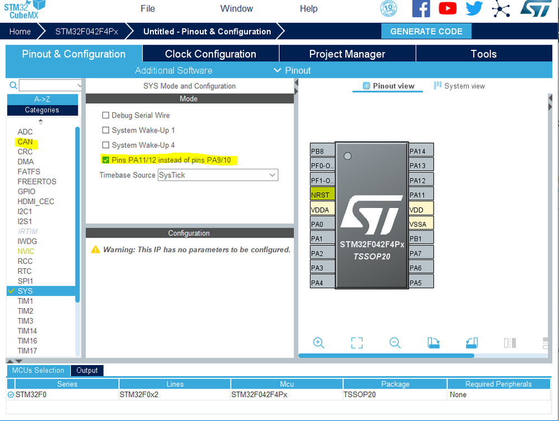Click the search magnifier icon

tap(13, 86)
